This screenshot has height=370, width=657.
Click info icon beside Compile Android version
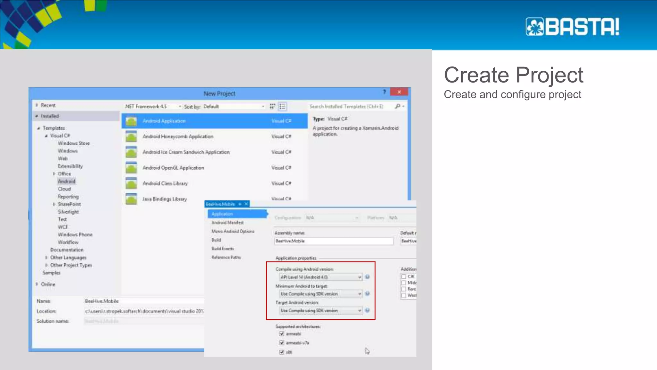(368, 277)
